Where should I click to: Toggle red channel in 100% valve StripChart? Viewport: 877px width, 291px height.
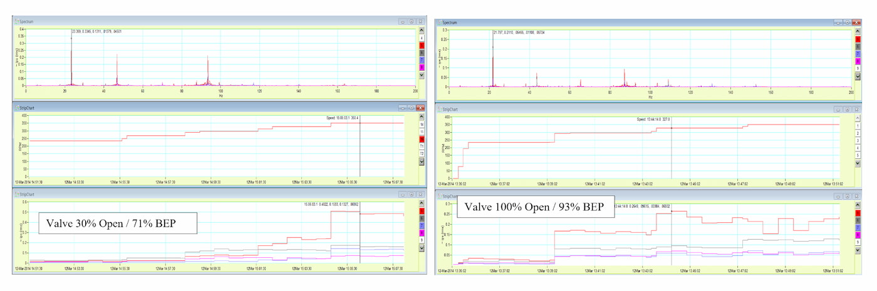[x=858, y=213]
